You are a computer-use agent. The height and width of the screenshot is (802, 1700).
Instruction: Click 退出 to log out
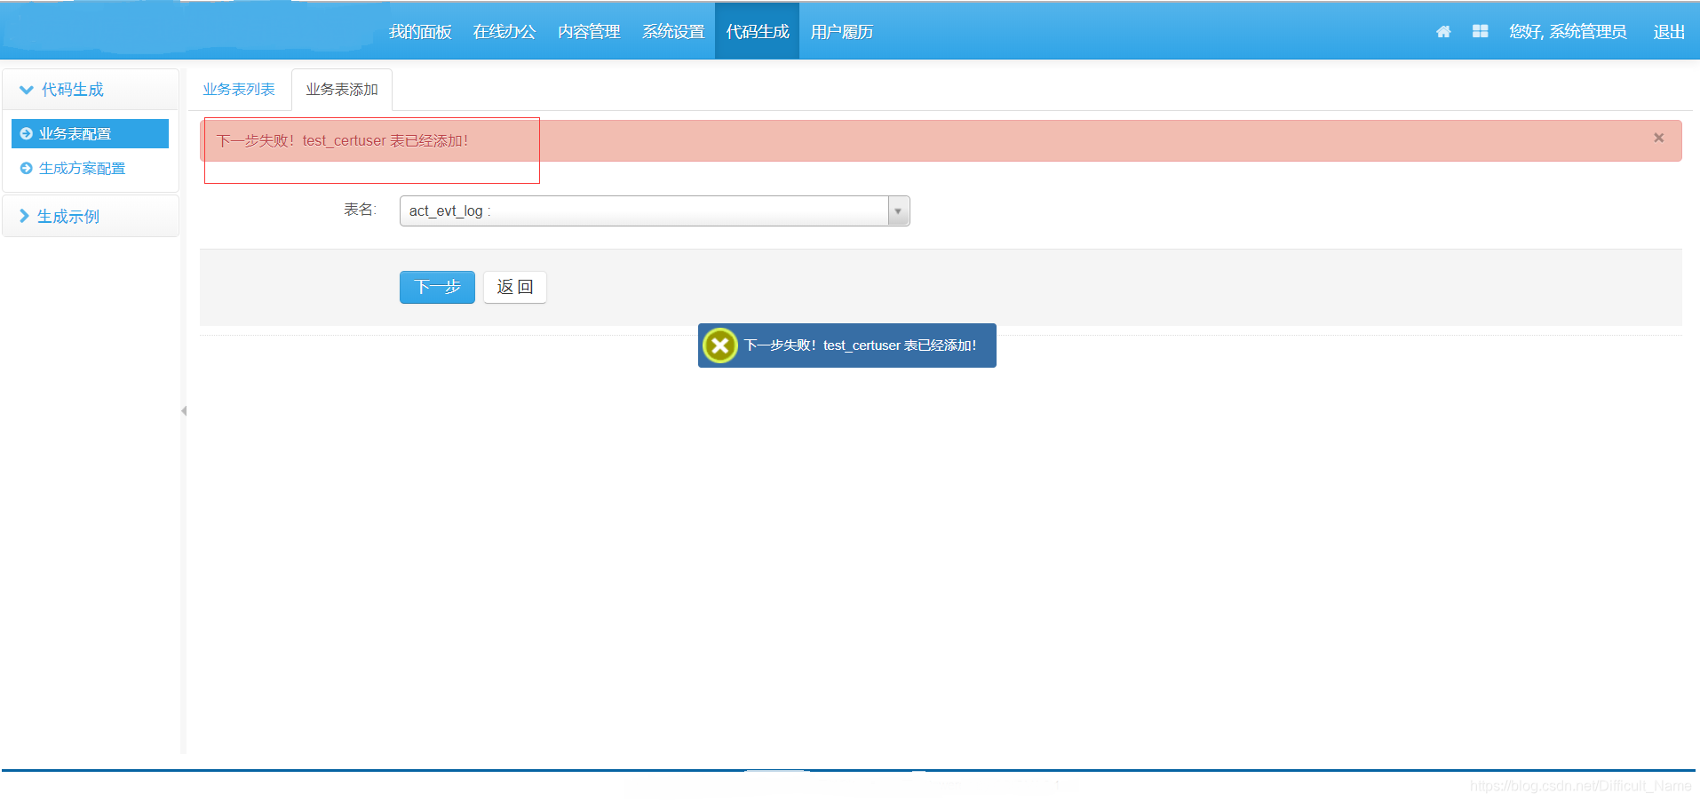[1669, 32]
